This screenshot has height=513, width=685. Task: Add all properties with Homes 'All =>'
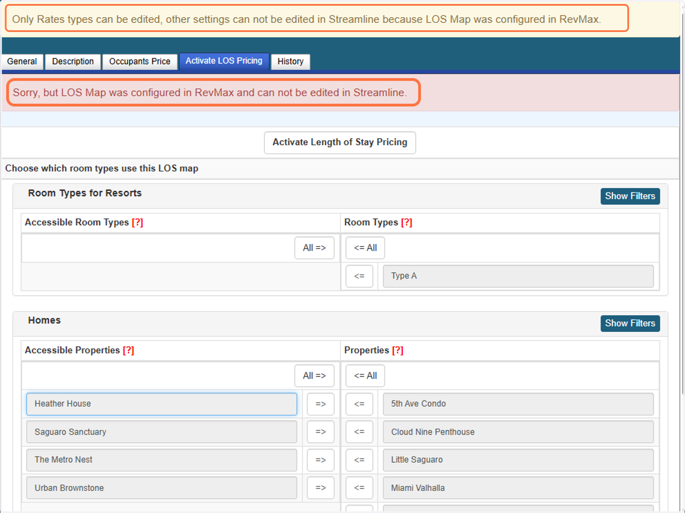(x=315, y=376)
